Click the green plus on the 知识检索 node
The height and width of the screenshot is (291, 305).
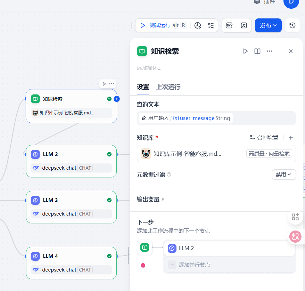(x=117, y=99)
